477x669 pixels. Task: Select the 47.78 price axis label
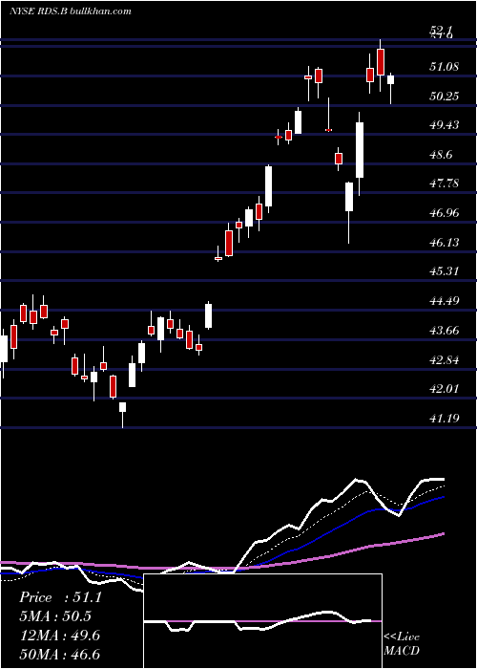click(x=445, y=183)
